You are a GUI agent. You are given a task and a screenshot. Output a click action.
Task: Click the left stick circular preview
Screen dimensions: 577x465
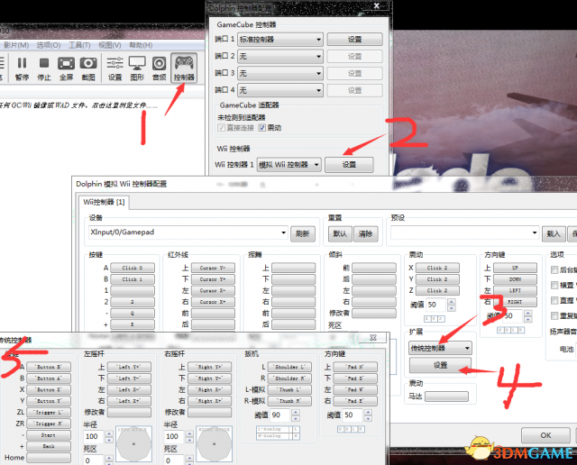[x=133, y=444]
